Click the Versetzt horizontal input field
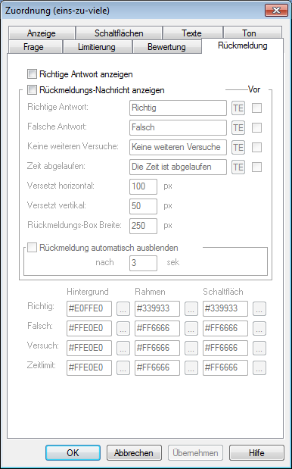The image size is (292, 469). (143, 186)
